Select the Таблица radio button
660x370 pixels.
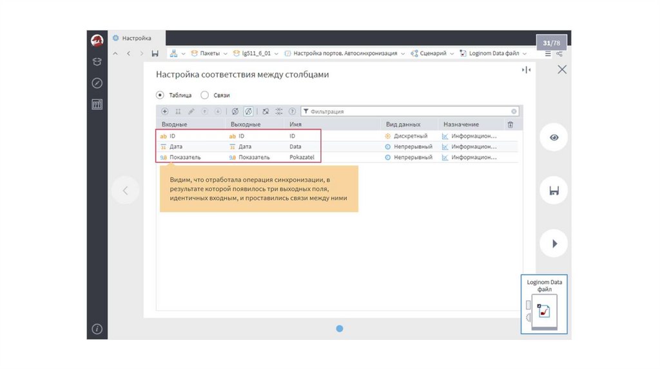(160, 95)
